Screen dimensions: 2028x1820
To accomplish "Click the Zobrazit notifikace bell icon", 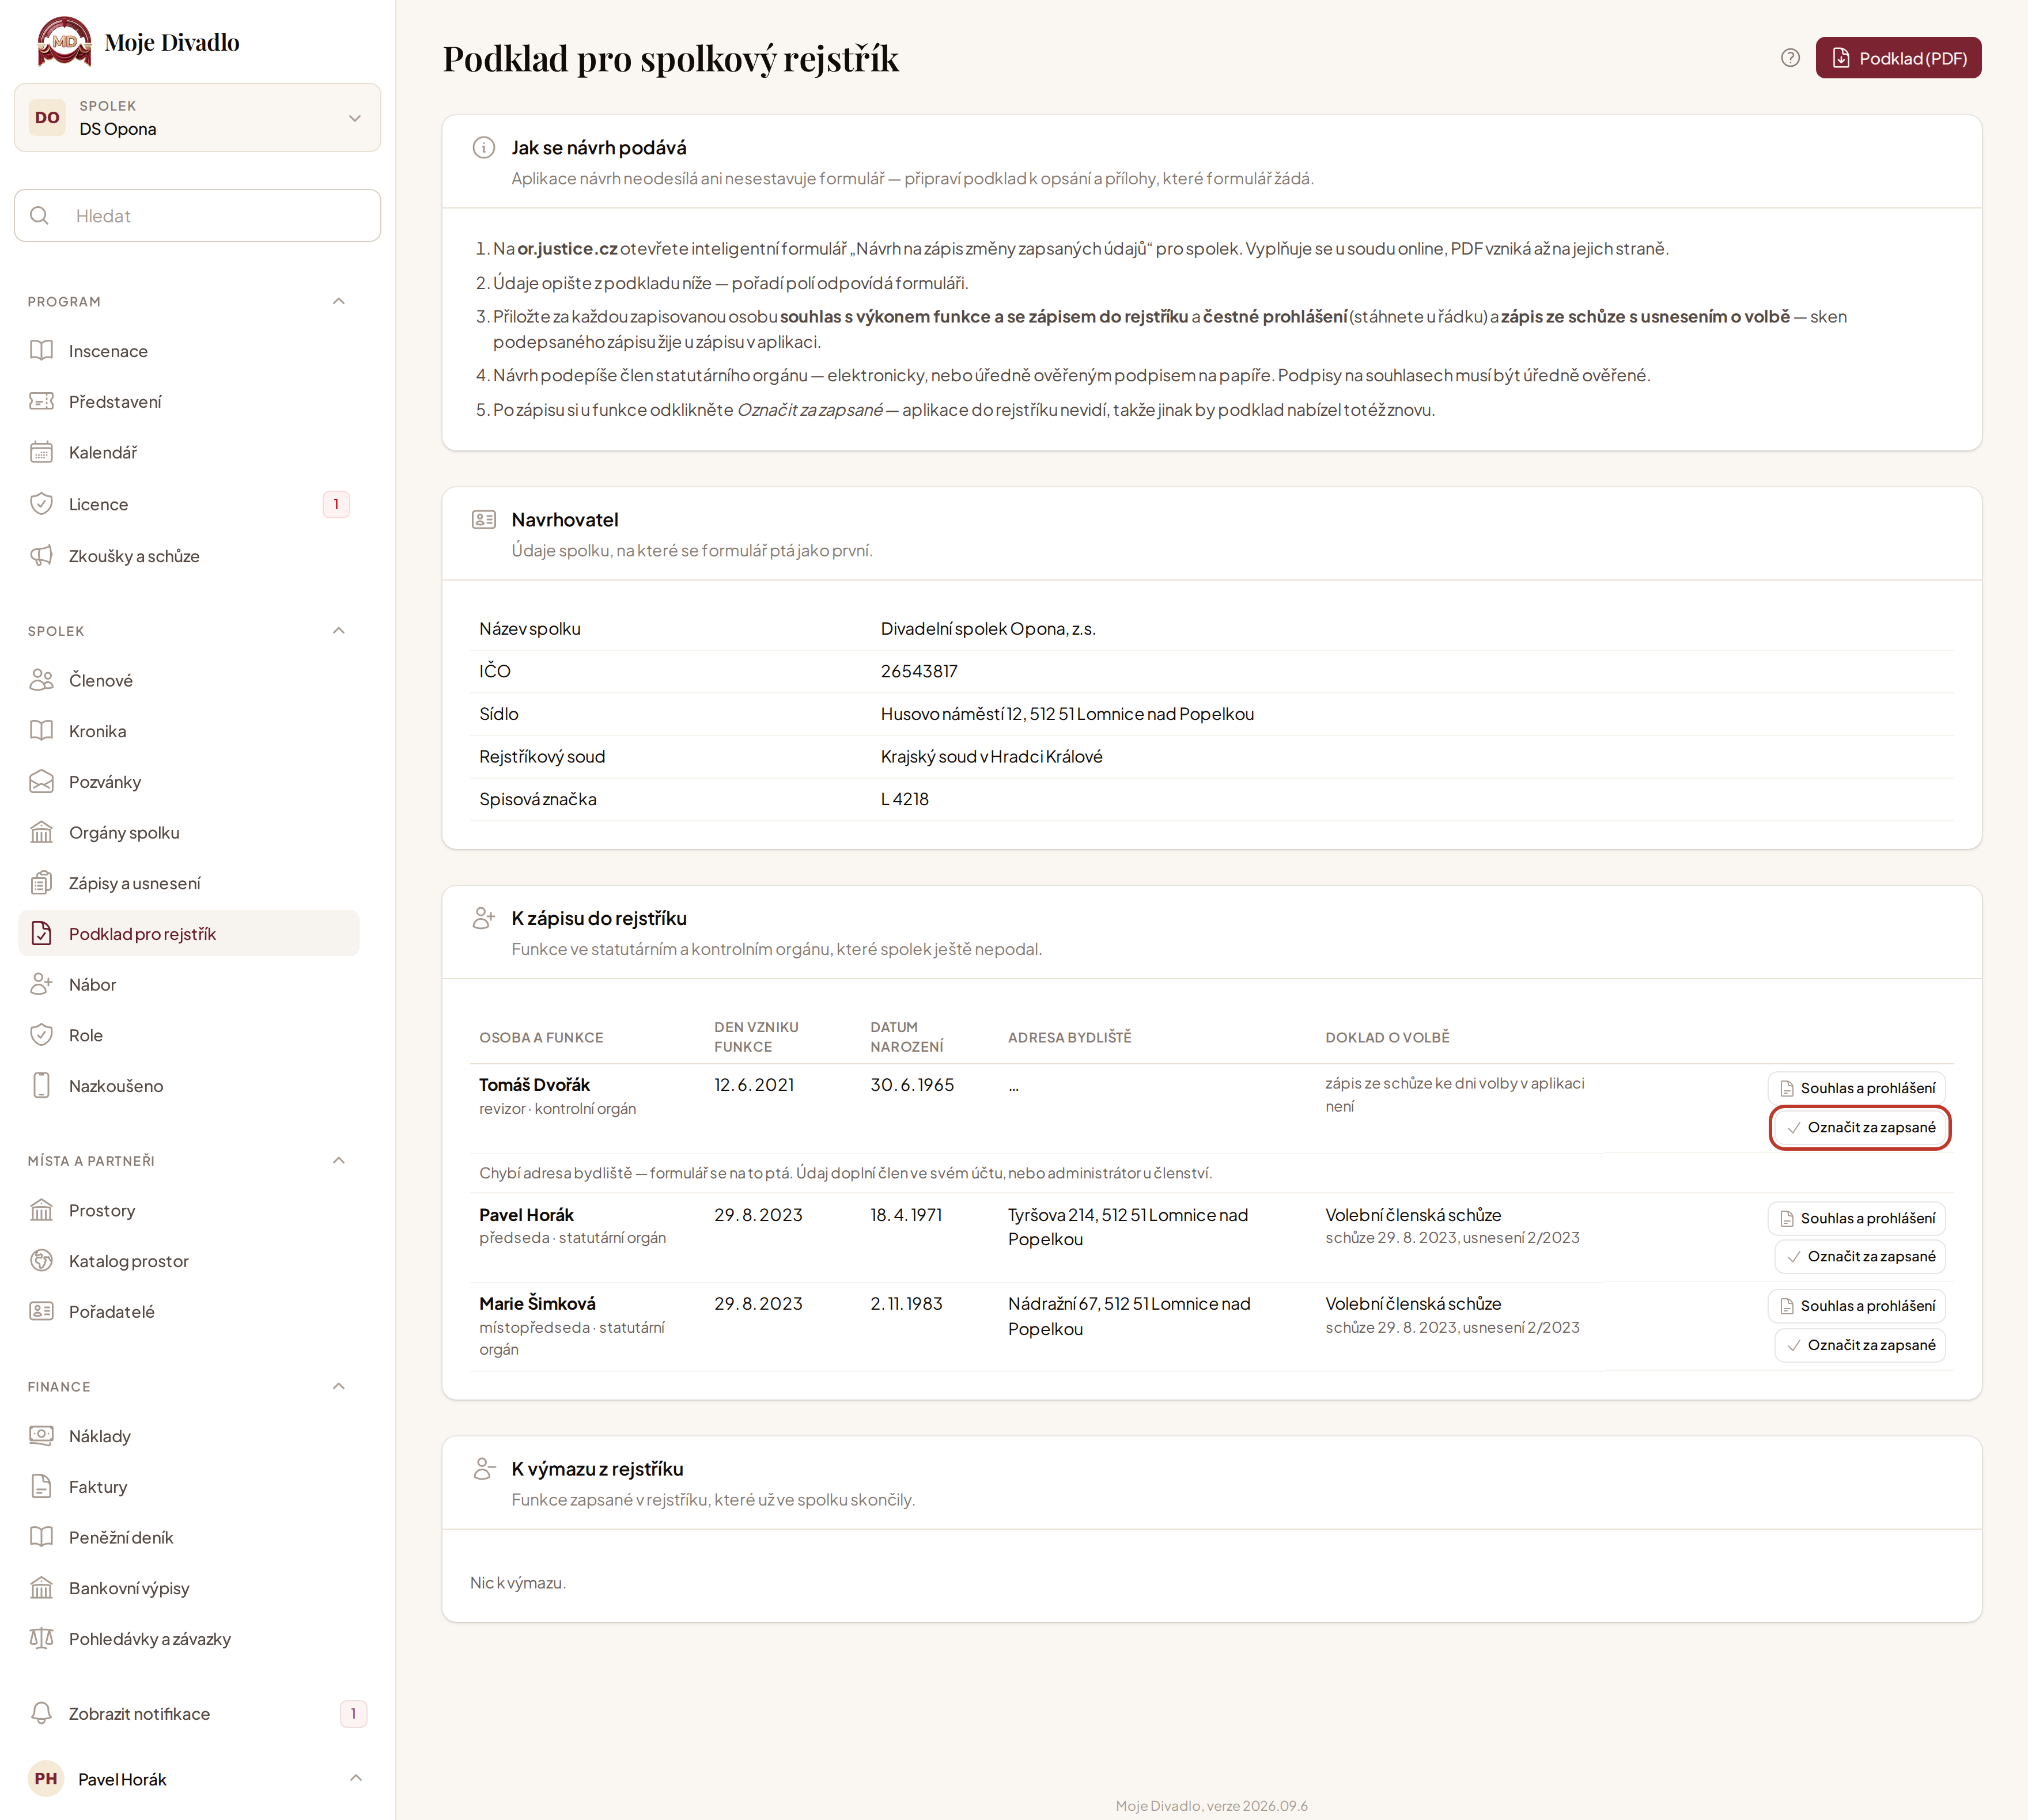I will [x=41, y=1714].
